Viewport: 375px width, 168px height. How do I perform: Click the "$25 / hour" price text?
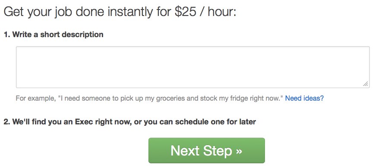(x=205, y=12)
